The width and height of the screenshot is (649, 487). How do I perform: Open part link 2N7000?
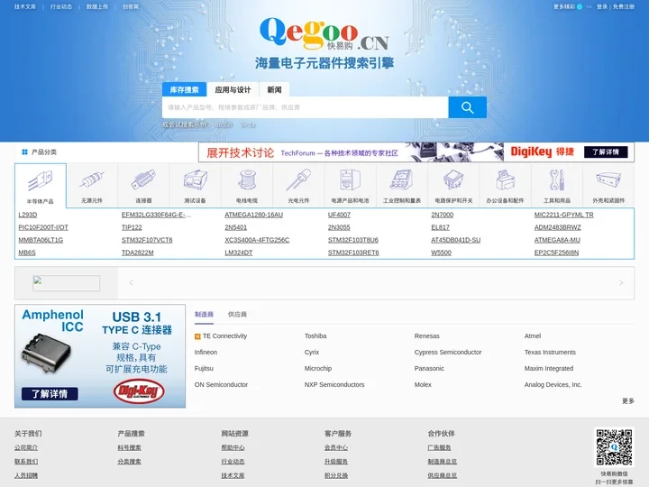(x=442, y=215)
